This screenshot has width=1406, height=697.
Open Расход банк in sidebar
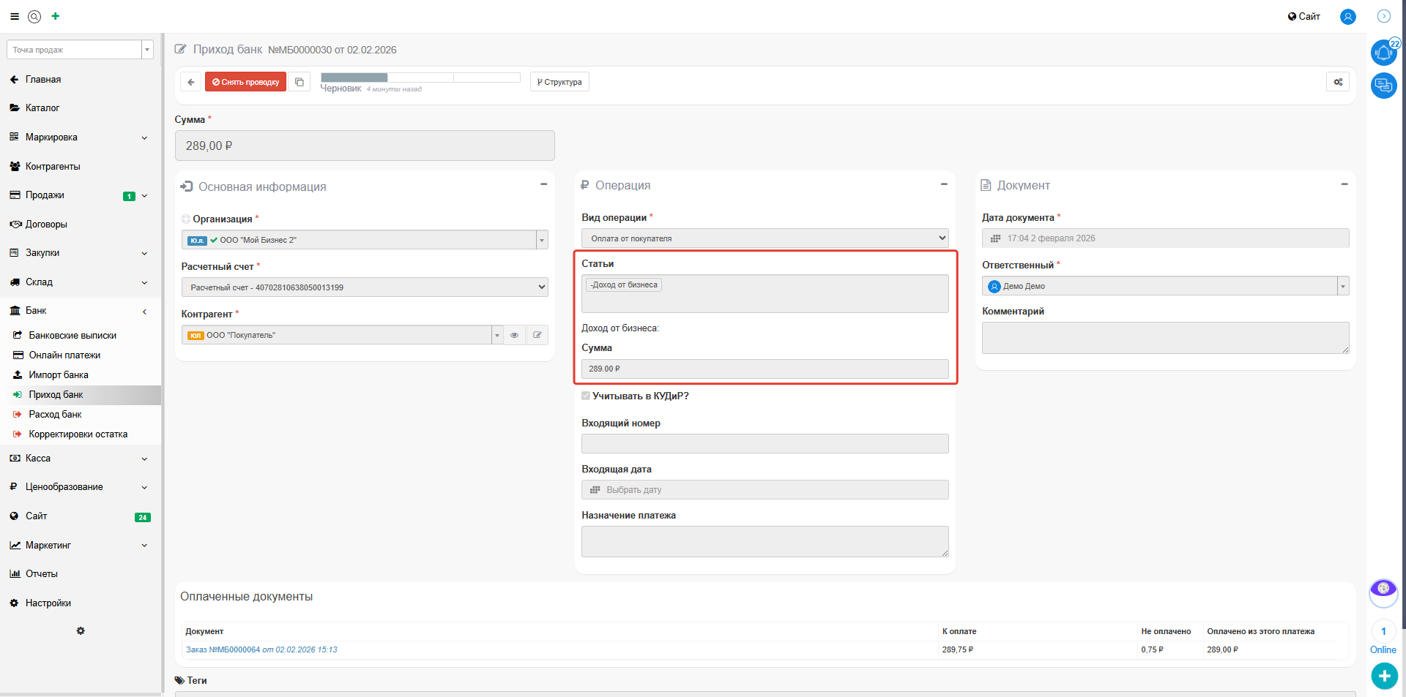pyautogui.click(x=55, y=415)
